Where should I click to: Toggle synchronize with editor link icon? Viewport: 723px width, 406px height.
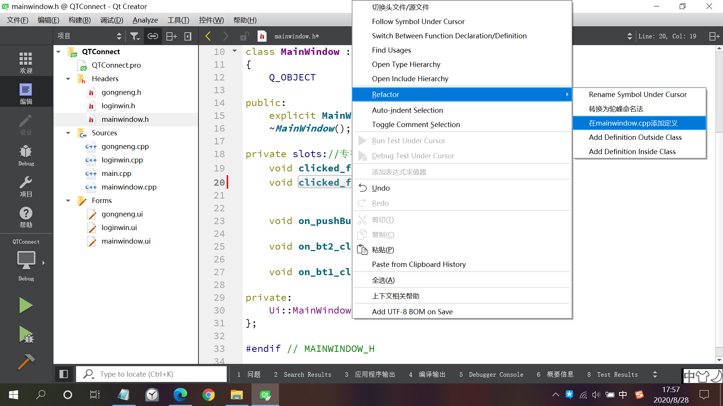(153, 36)
